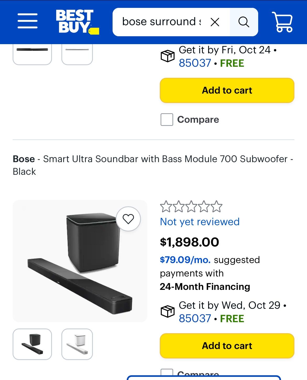Open the hamburger navigation menu
The height and width of the screenshot is (380, 307).
28,22
